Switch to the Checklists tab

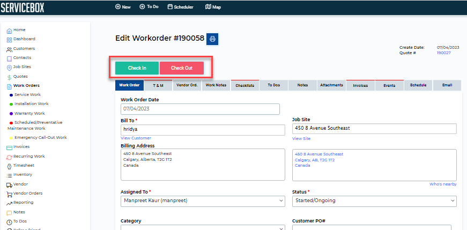pos(245,85)
